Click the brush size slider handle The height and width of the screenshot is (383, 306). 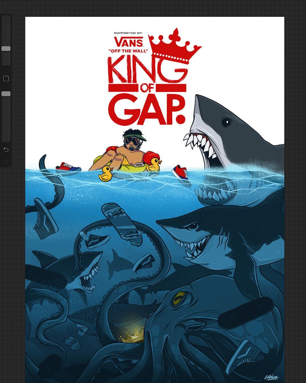pyautogui.click(x=6, y=49)
